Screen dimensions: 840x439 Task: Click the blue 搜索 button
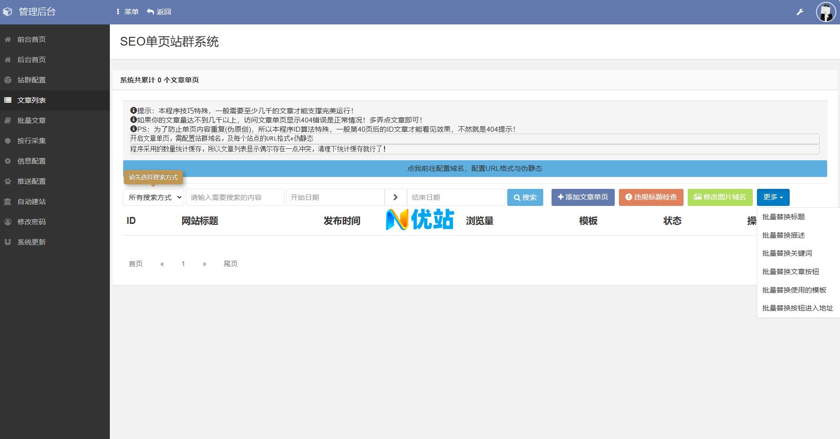(525, 197)
